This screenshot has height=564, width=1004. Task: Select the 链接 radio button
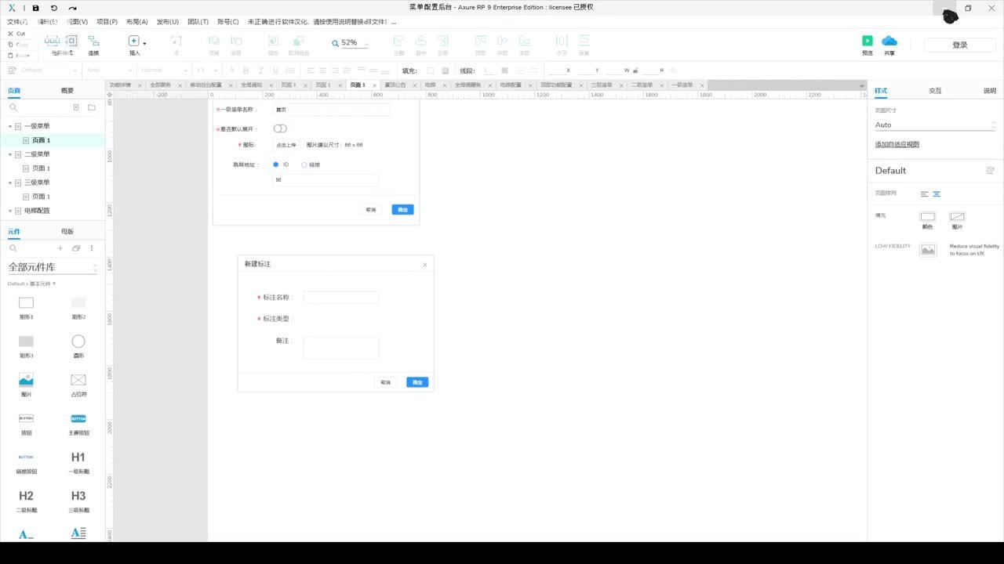pos(304,164)
